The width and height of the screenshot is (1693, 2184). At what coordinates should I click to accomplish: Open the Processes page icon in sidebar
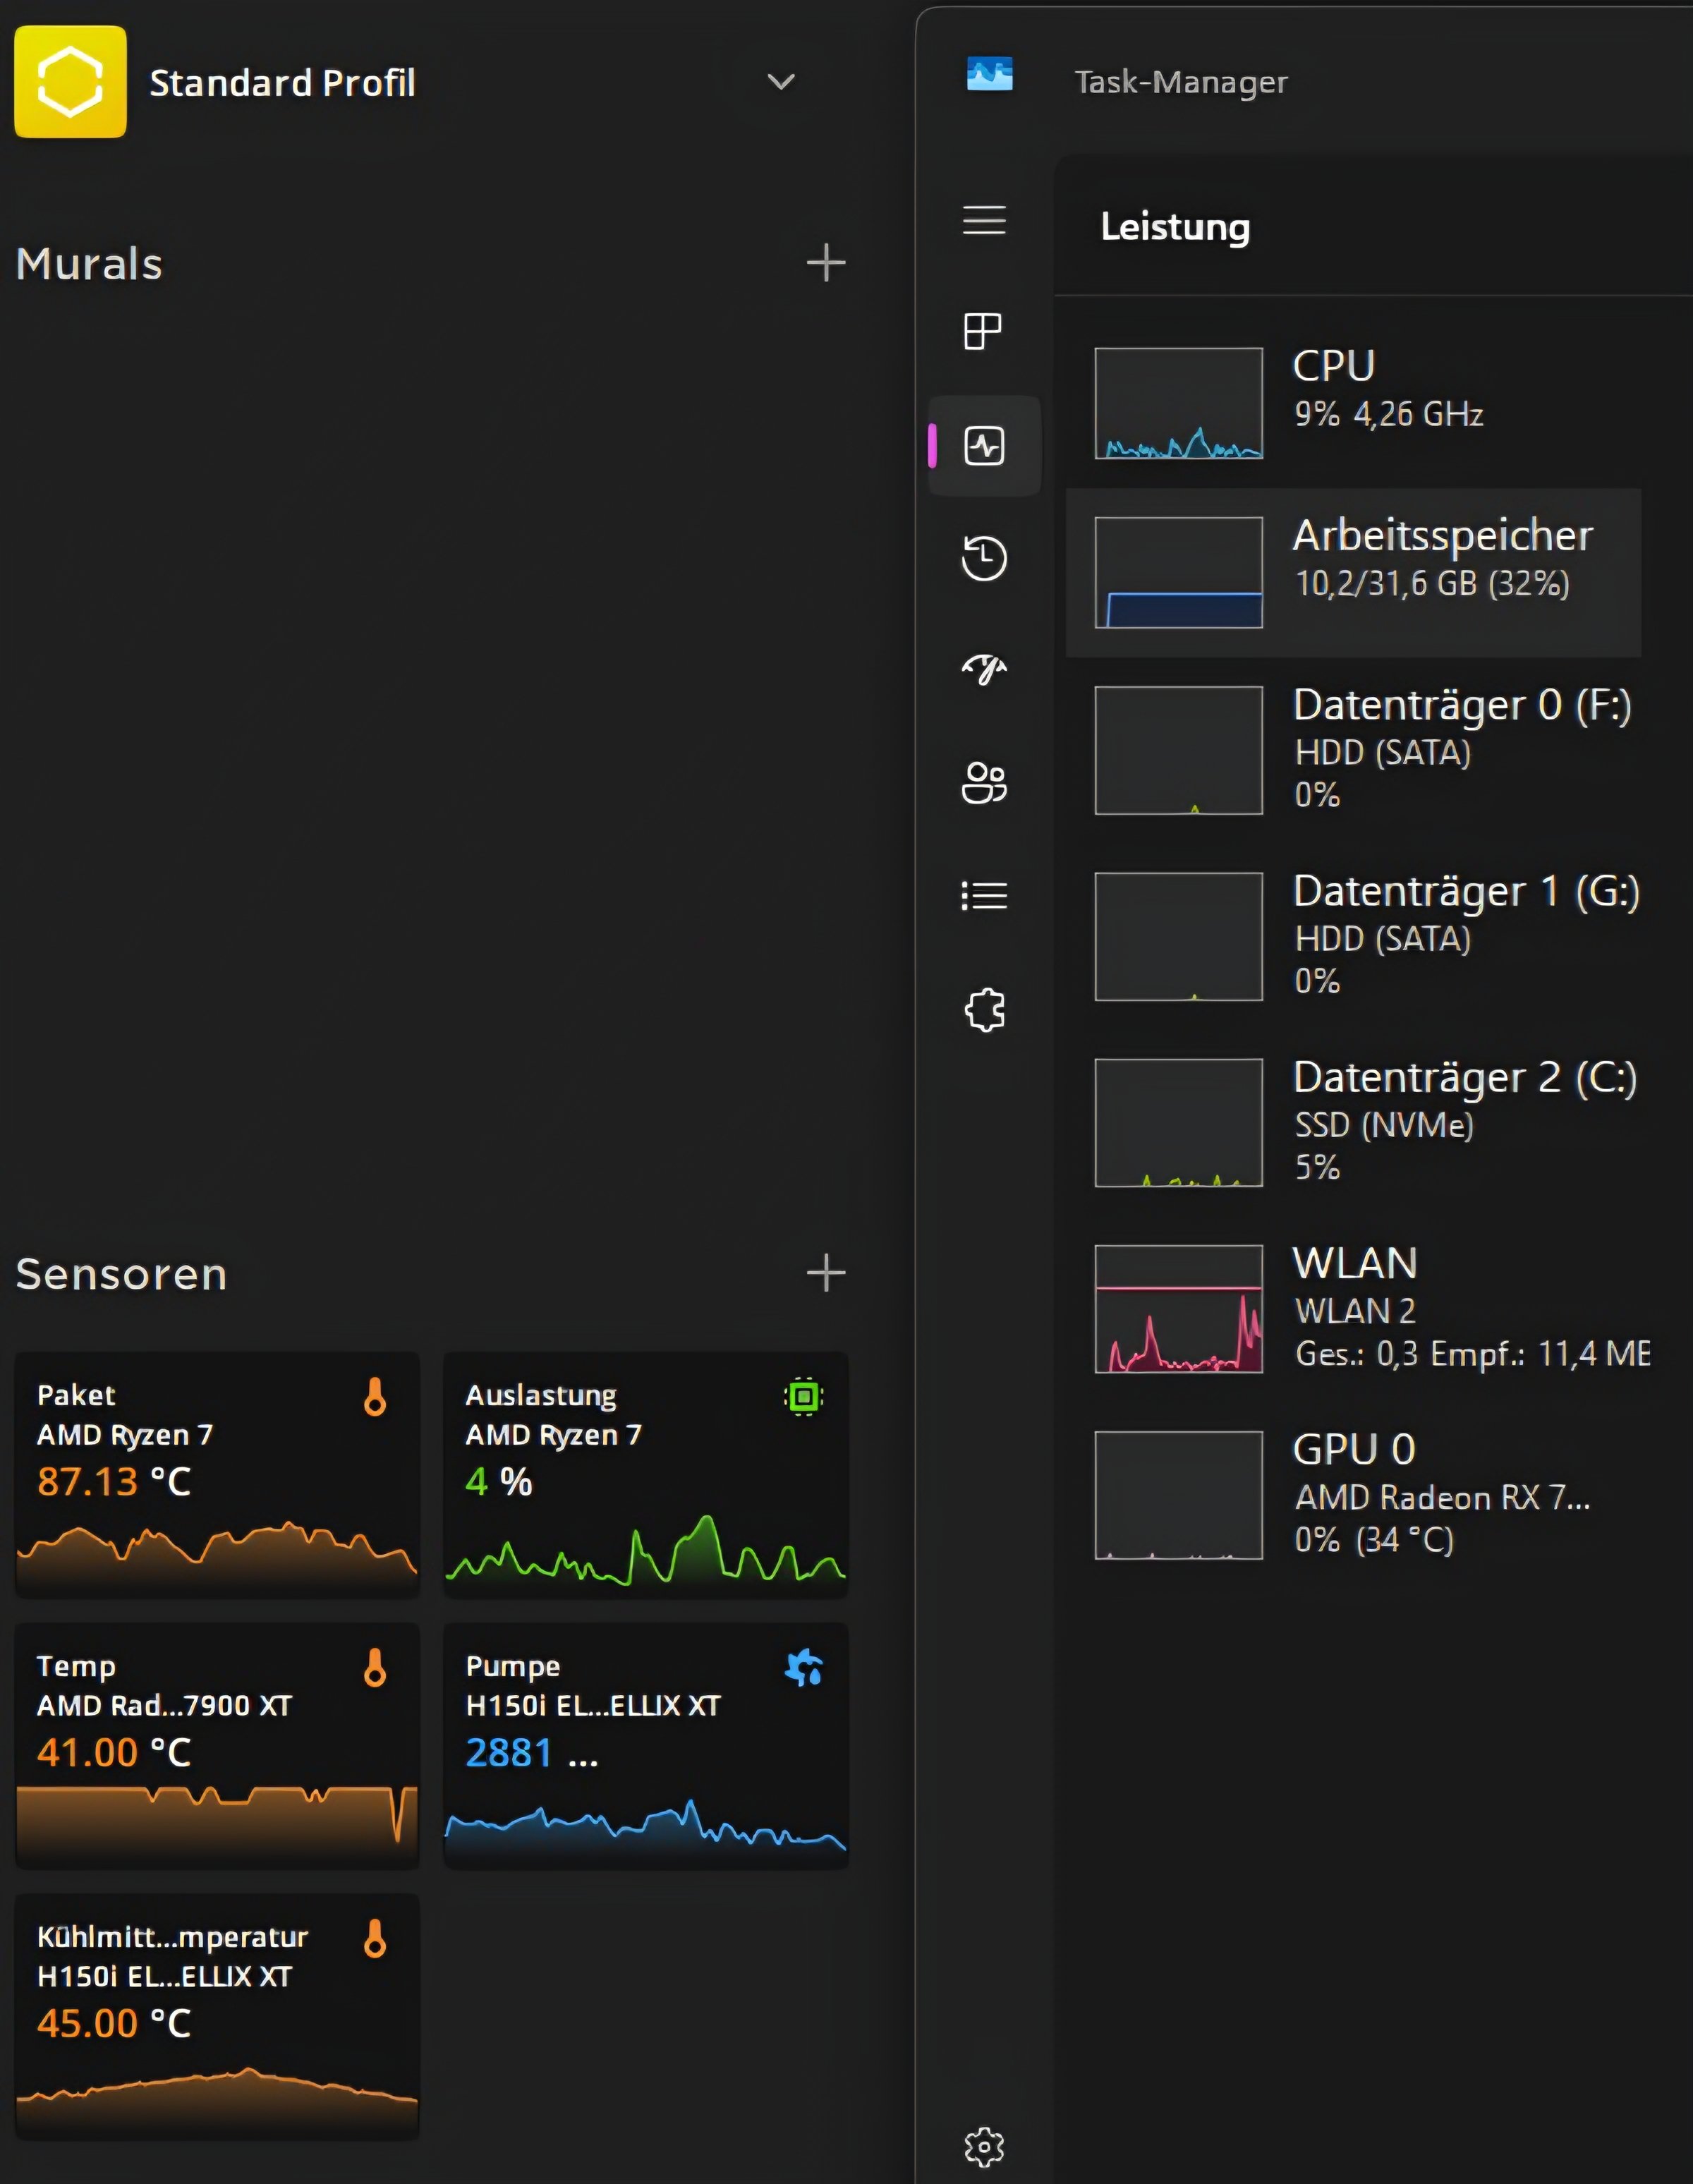[983, 331]
